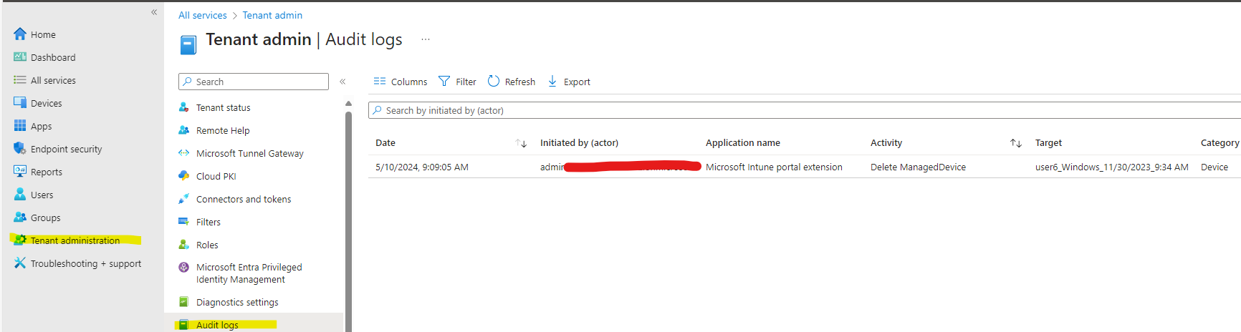The width and height of the screenshot is (1241, 332).
Task: Click the Tenant status icon
Action: click(x=183, y=107)
